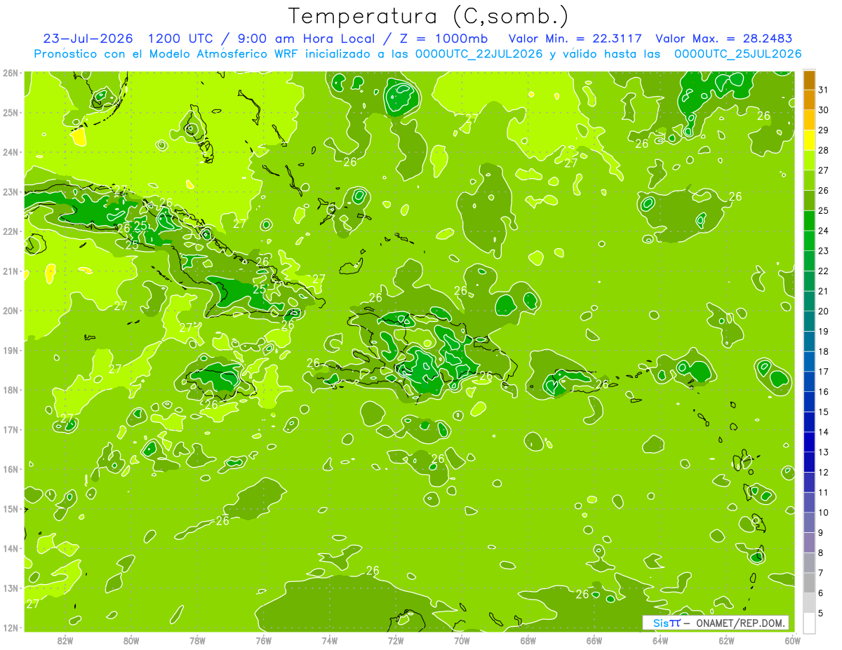The width and height of the screenshot is (842, 650).
Task: Click the '78W' longitude axis label
Action: click(197, 640)
